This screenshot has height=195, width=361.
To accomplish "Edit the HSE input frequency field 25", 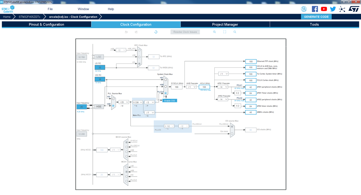I will tap(82, 107).
